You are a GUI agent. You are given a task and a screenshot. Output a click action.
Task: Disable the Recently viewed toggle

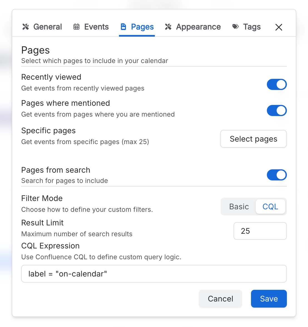(x=277, y=84)
